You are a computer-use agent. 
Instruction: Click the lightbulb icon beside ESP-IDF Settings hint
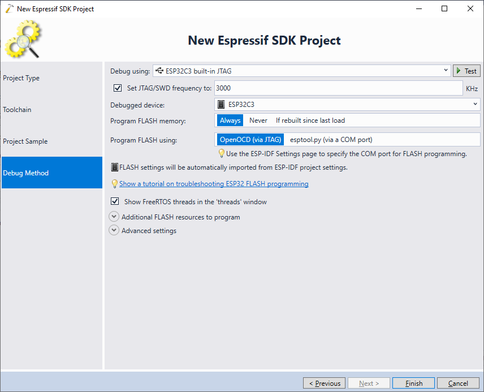[x=221, y=153]
